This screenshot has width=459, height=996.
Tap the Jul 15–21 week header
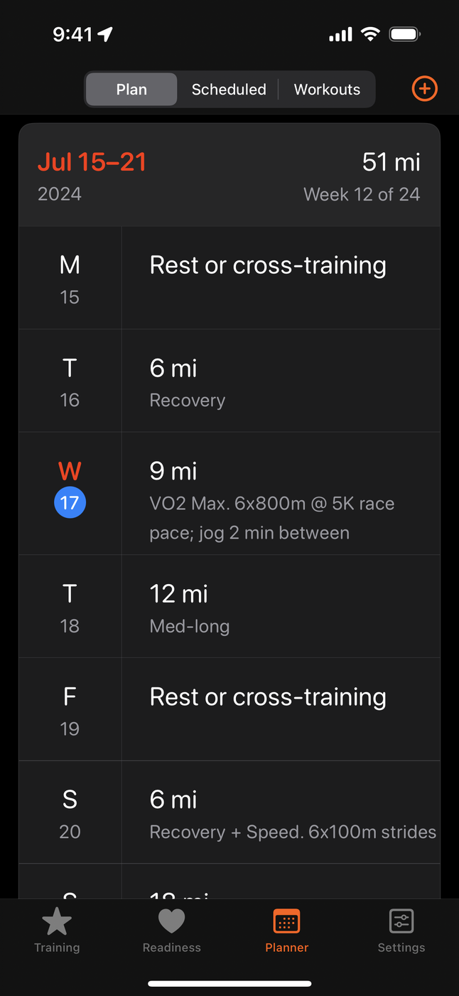click(x=92, y=162)
